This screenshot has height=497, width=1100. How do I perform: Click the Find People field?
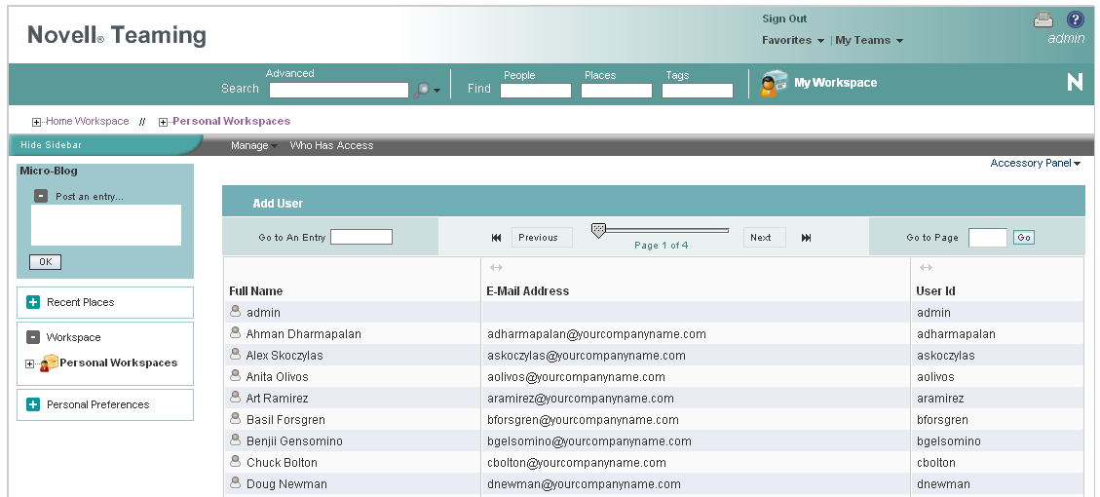535,91
